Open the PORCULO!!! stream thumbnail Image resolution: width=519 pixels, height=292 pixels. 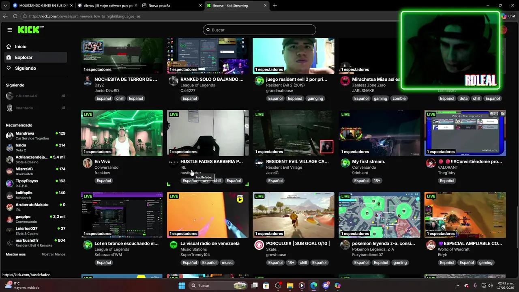pyautogui.click(x=293, y=215)
